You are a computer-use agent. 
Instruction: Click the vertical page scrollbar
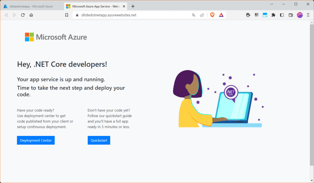pyautogui.click(x=312, y=95)
